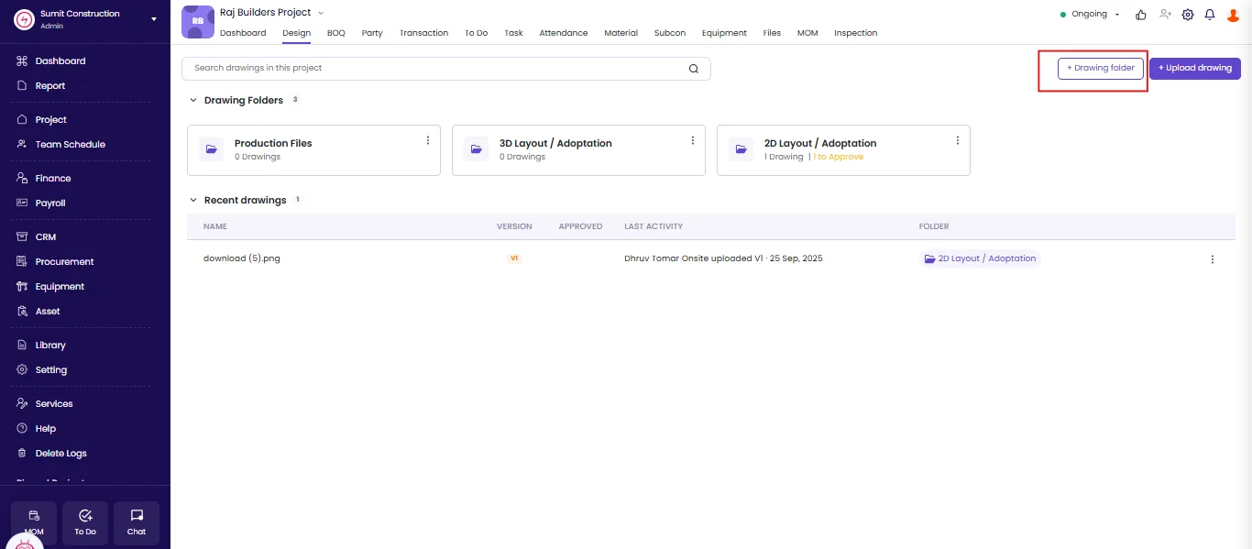Open options menu for Production Files folder
The height and width of the screenshot is (549, 1252).
[x=428, y=140]
